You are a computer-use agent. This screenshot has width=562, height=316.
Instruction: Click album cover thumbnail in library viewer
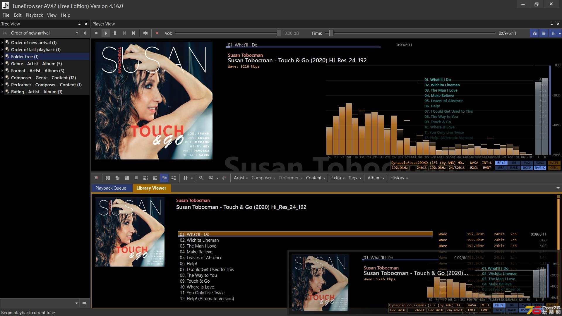click(x=130, y=232)
